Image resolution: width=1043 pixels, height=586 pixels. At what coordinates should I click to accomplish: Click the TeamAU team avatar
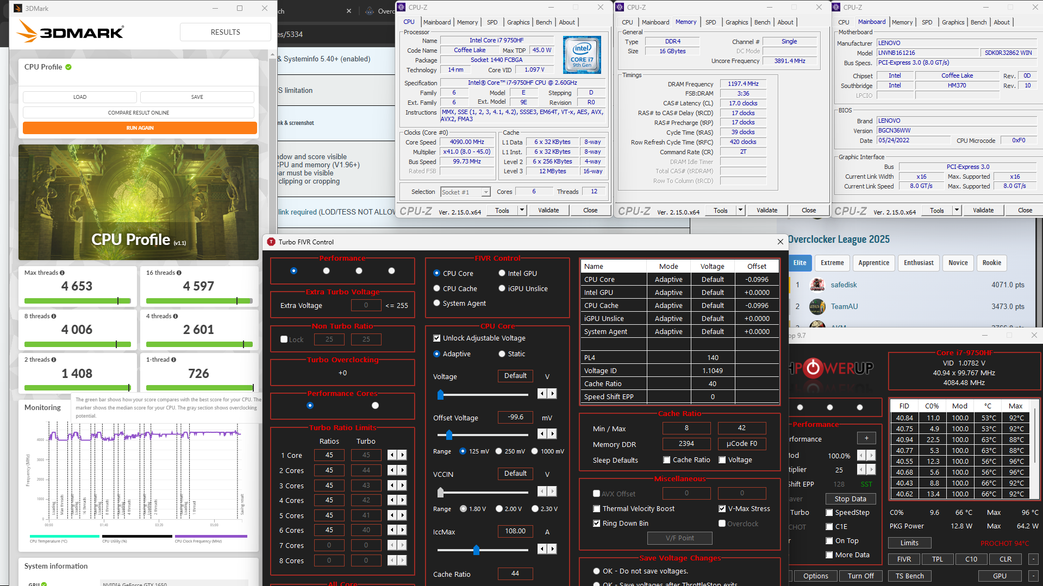817,306
